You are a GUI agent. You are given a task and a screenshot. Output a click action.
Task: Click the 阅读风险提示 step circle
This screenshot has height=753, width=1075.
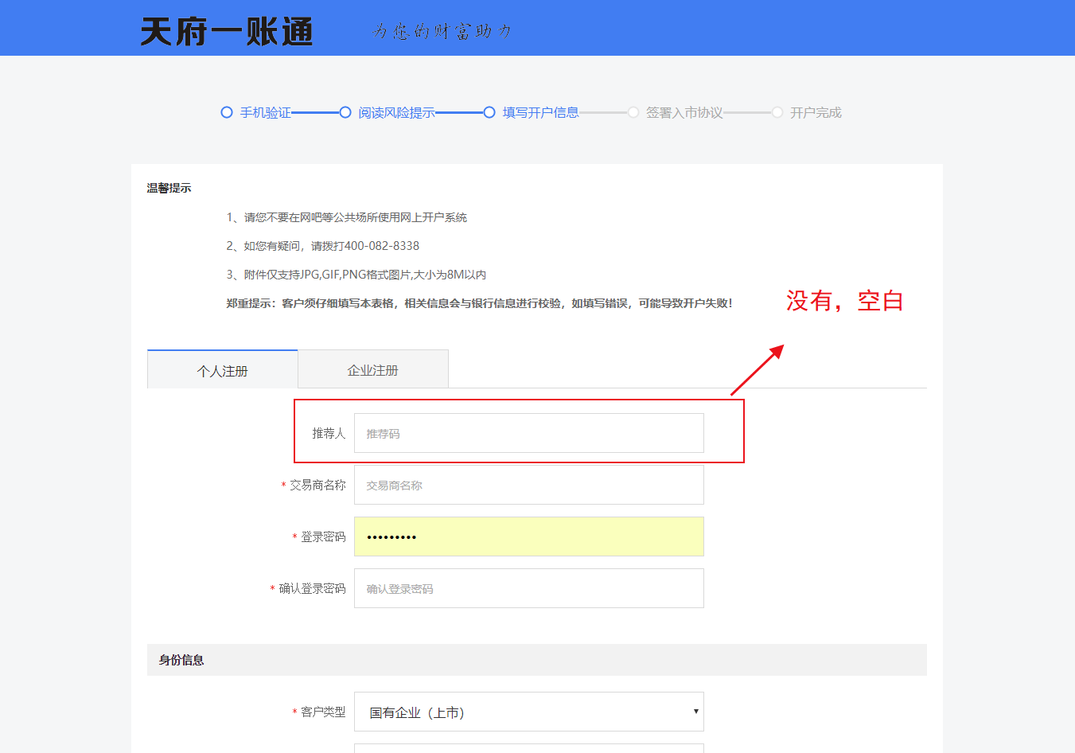345,112
